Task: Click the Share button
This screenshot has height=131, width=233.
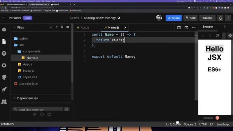Action: pyautogui.click(x=174, y=18)
